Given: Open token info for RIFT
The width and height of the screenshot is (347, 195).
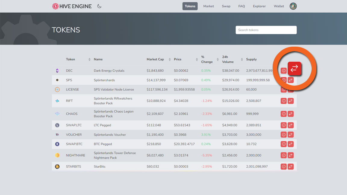Looking at the screenshot, I should click(283, 101).
